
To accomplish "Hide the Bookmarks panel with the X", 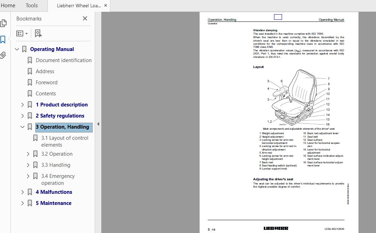I will (85, 18).
